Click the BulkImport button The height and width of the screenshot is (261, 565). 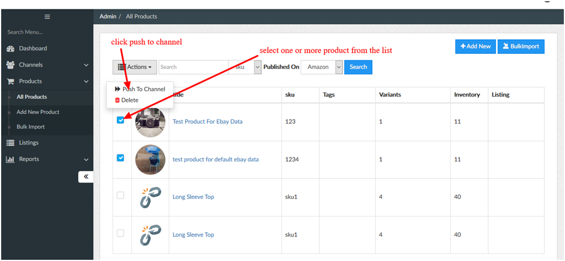(x=521, y=46)
